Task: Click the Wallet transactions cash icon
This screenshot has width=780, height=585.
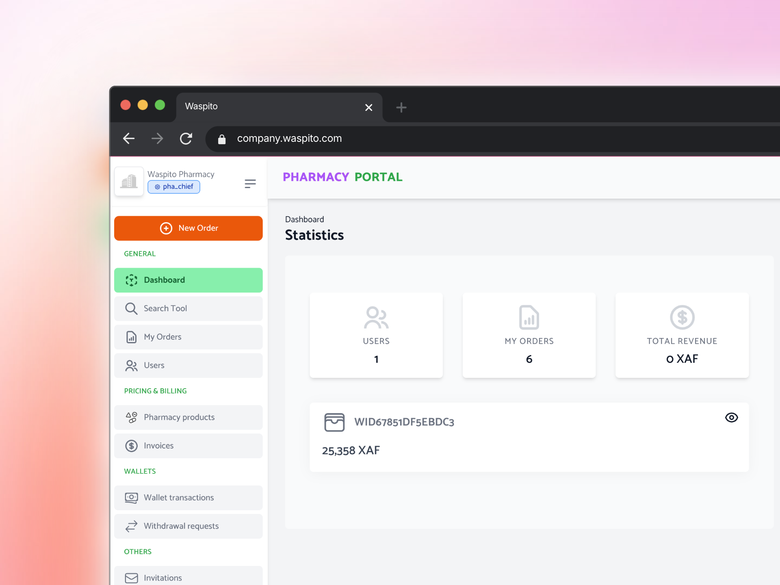Action: coord(131,498)
